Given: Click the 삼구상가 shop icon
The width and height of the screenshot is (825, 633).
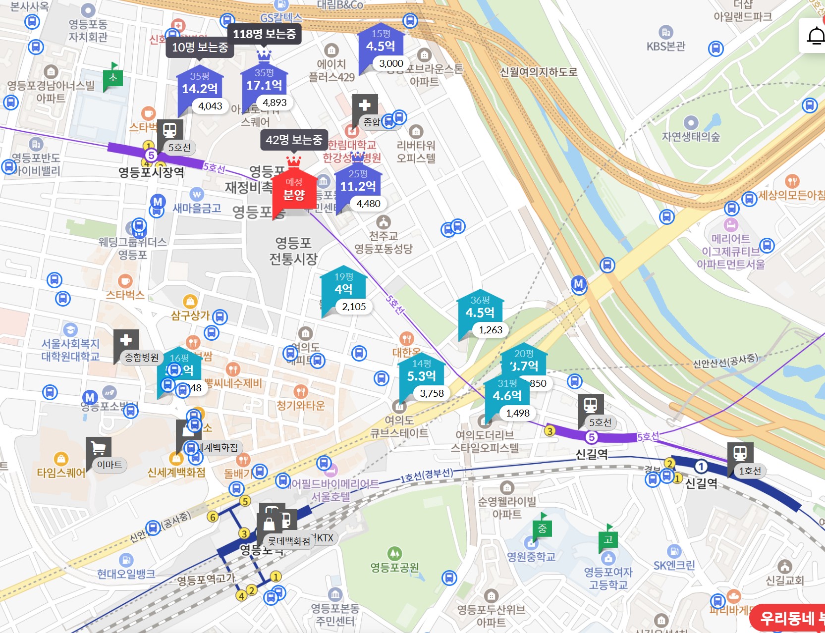Looking at the screenshot, I should [190, 301].
